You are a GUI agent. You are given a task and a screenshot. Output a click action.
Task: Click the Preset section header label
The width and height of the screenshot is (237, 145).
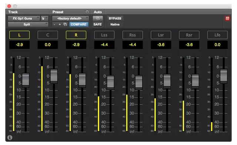click(x=58, y=12)
